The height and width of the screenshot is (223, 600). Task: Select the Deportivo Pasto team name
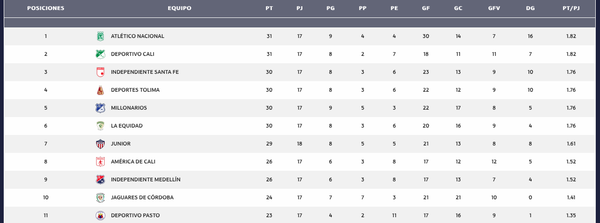pos(135,216)
